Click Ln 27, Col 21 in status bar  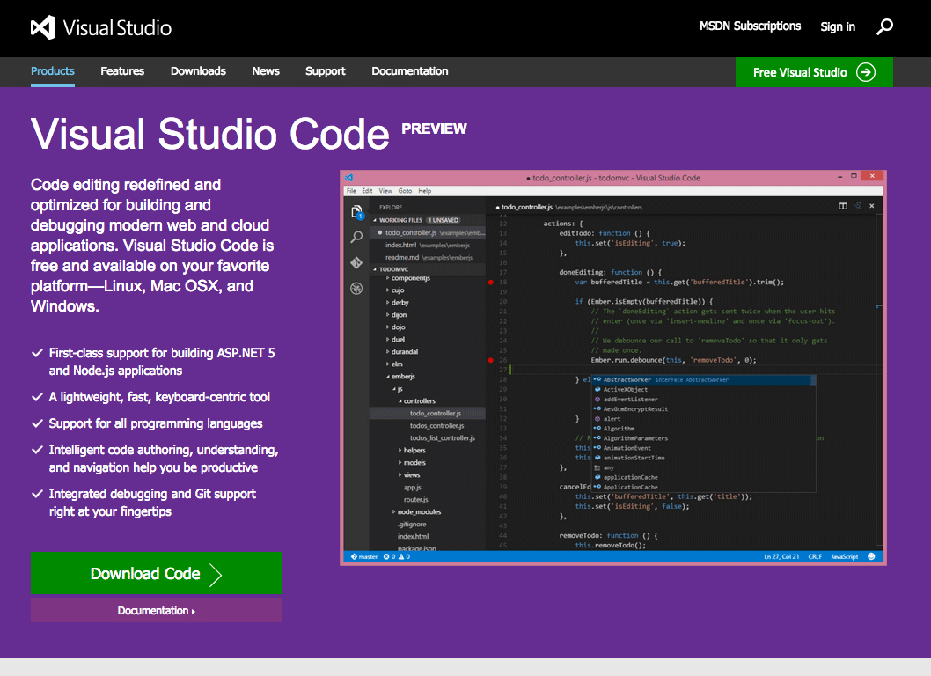[x=781, y=556]
